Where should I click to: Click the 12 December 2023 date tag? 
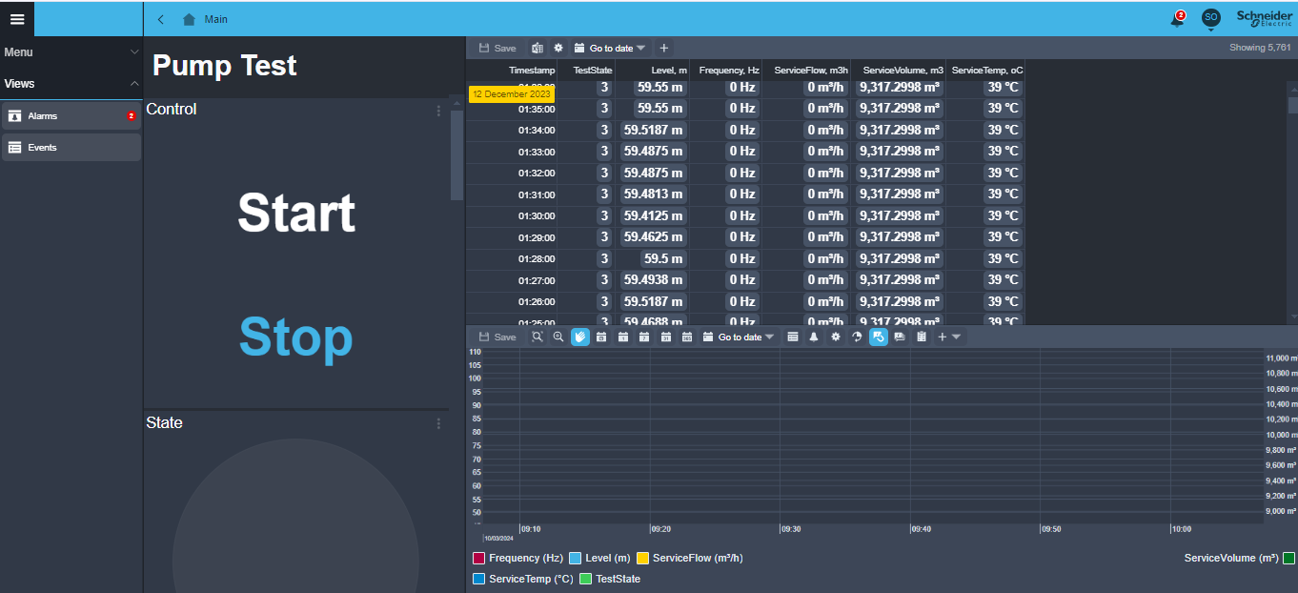pyautogui.click(x=512, y=94)
